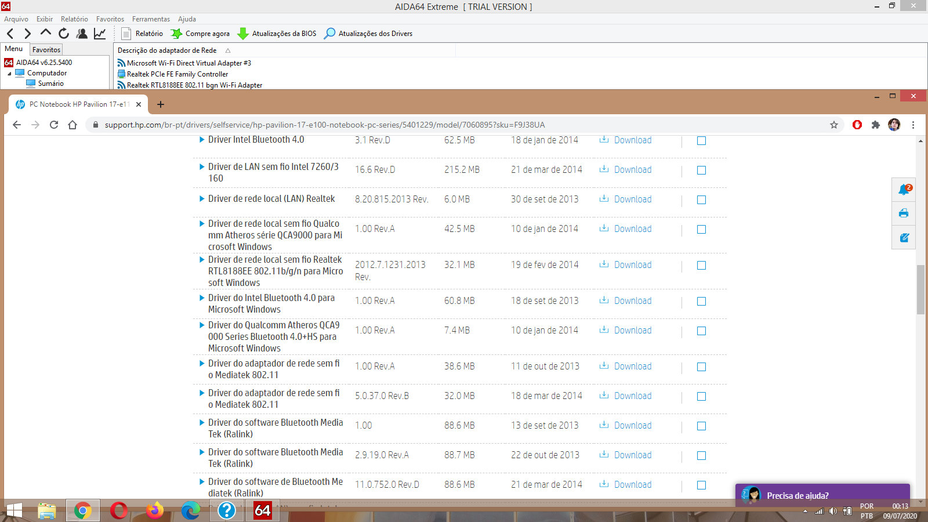Sort by Descrição do adaptador de Rede
928x522 pixels.
coord(167,50)
